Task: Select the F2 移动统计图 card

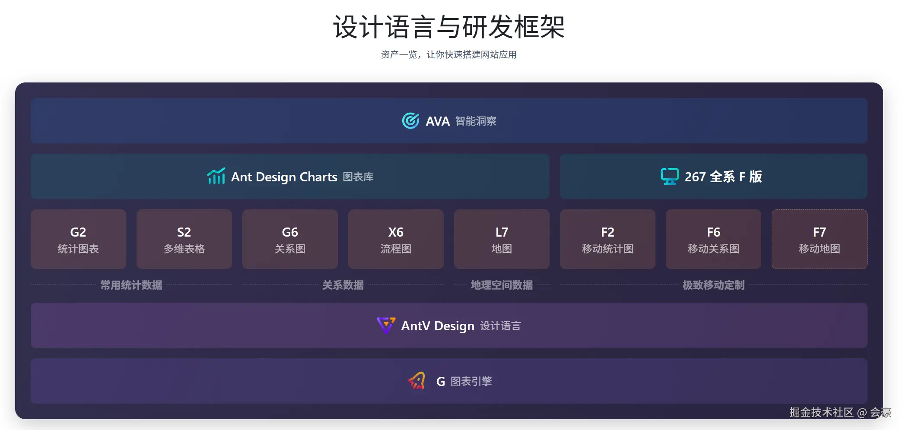Action: pyautogui.click(x=607, y=239)
